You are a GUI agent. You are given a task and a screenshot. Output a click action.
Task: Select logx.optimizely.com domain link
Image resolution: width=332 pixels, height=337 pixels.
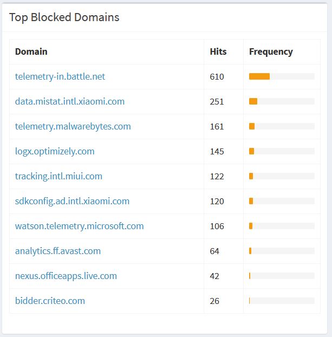55,151
